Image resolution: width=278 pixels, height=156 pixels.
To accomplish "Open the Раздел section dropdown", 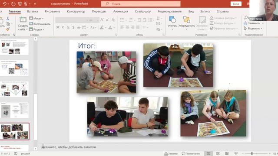I will tap(37, 29).
